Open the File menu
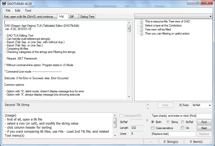215x146 pixels. [x=8, y=11]
